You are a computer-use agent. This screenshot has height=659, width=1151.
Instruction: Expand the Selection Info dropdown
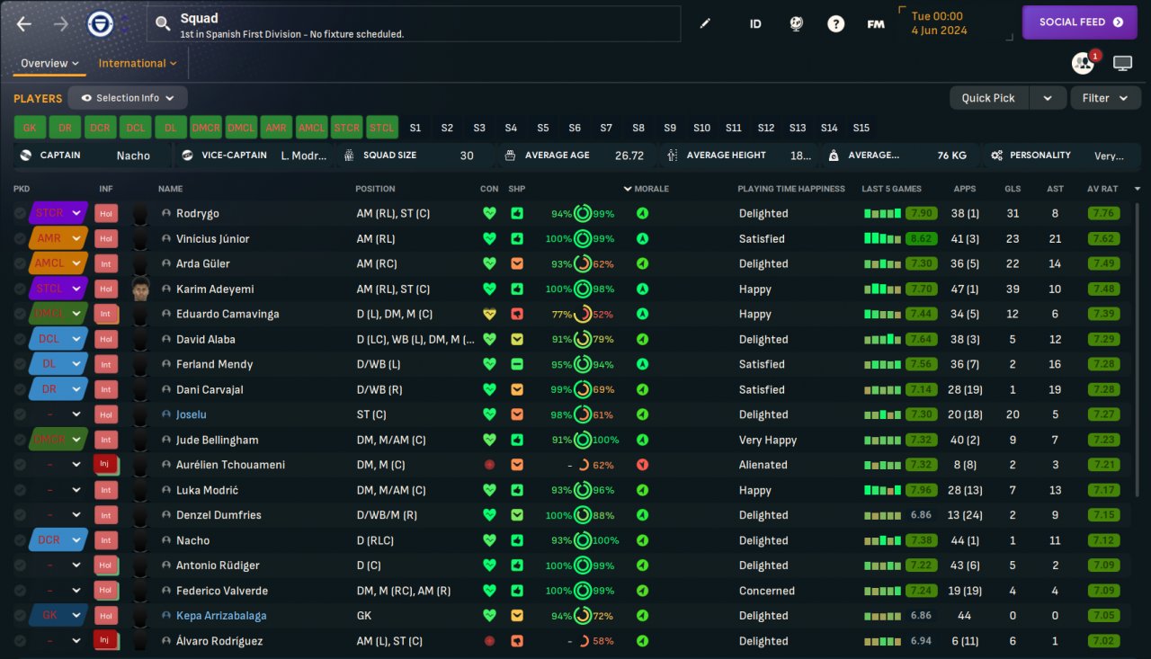point(128,98)
